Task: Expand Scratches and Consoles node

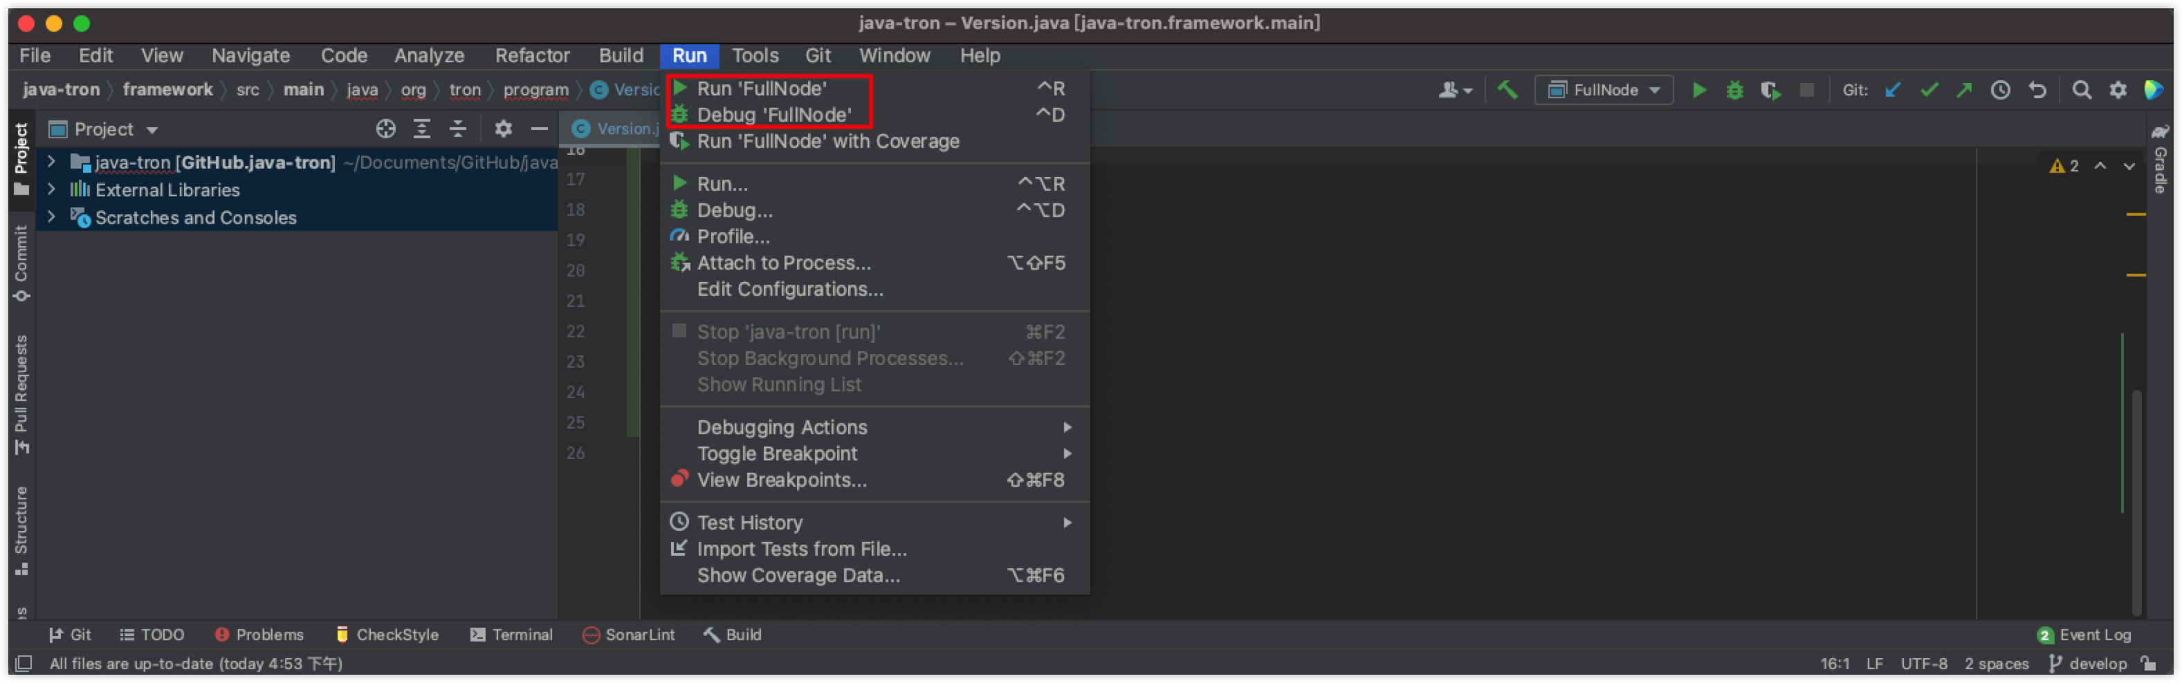Action: click(x=51, y=216)
